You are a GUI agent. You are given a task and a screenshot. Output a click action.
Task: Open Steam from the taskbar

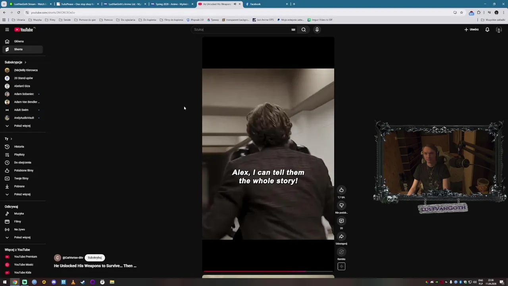point(83,282)
